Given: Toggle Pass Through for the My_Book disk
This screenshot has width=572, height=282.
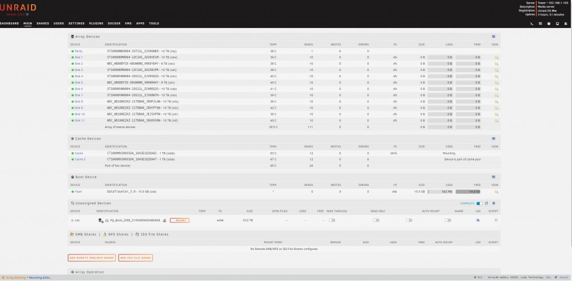Looking at the screenshot, I should 332,220.
